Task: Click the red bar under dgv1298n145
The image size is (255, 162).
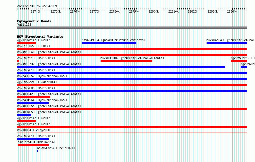Action: (26, 121)
